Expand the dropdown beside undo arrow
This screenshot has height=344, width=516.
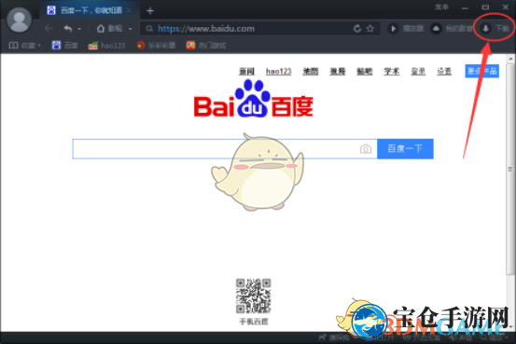(x=79, y=29)
